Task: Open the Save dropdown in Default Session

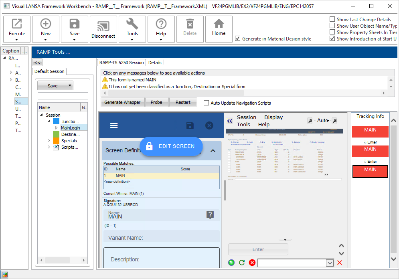Action: click(70, 85)
